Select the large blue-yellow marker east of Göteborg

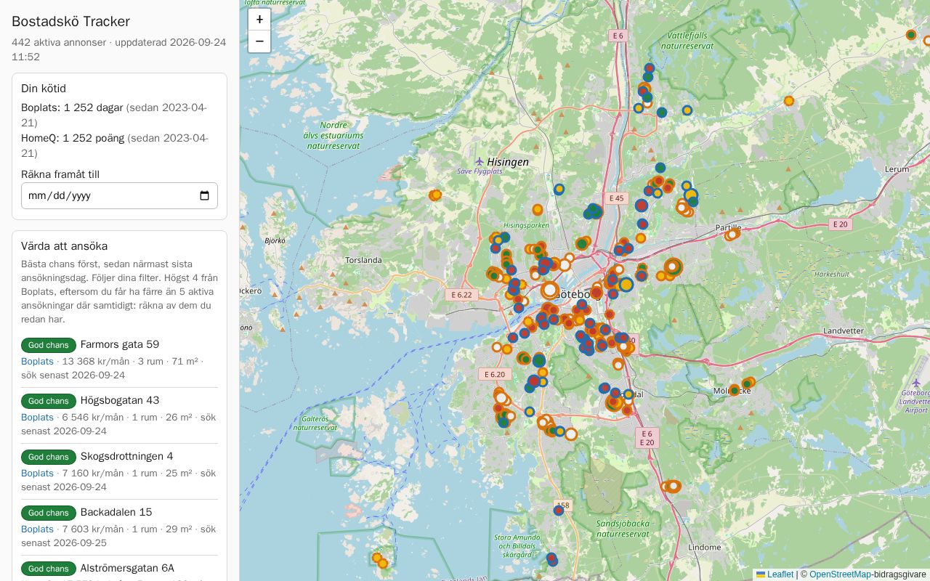626,285
